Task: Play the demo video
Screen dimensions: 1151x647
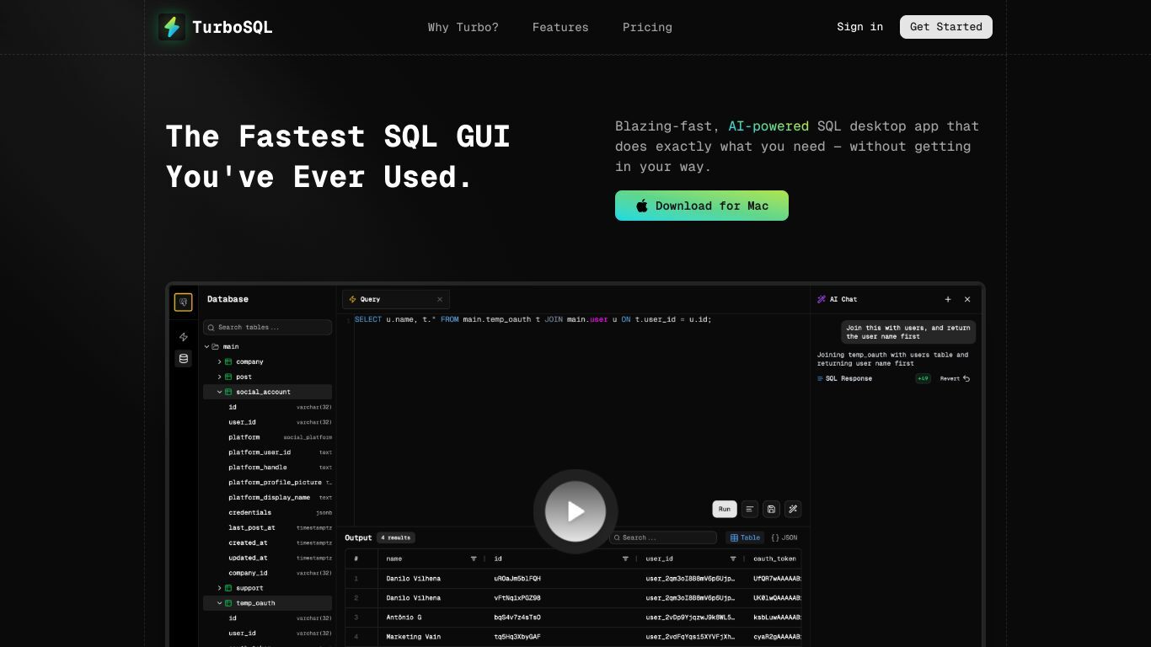Action: (x=575, y=511)
